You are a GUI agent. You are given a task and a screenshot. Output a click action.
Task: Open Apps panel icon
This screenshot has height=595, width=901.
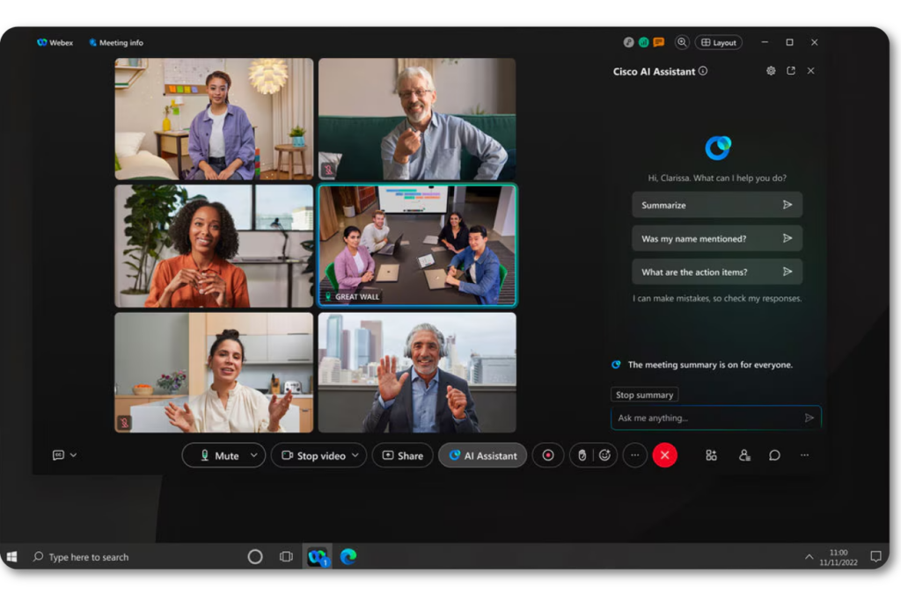711,455
